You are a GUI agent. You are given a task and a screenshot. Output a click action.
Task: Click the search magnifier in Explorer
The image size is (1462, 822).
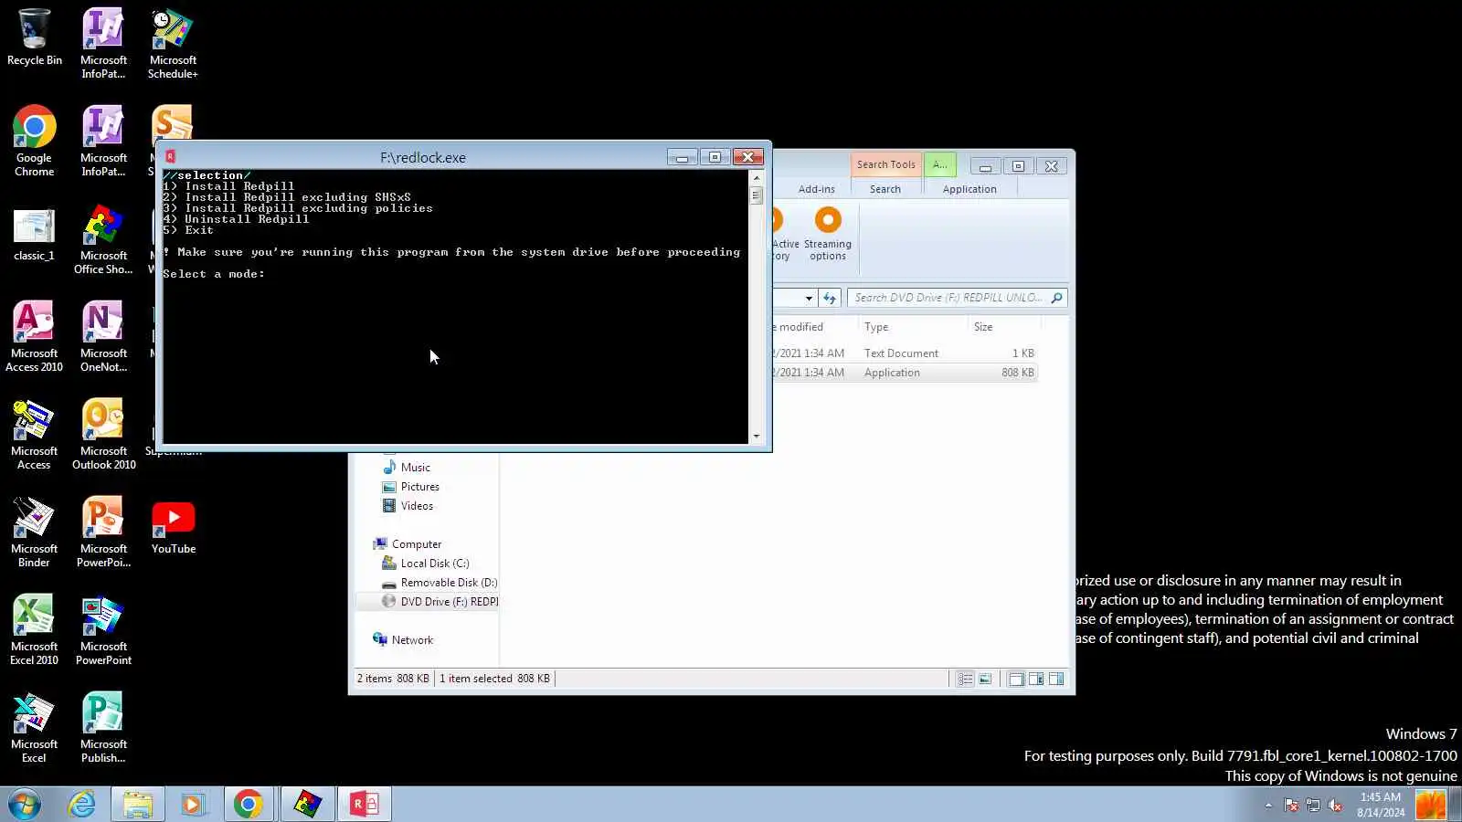pos(1057,298)
